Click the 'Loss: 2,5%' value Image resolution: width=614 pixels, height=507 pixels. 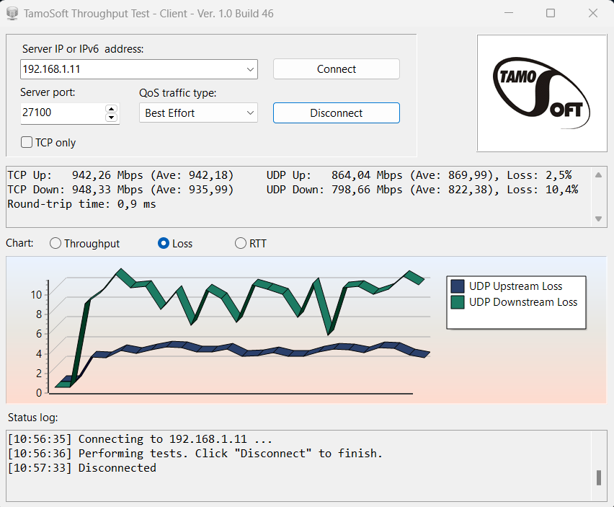(539, 175)
